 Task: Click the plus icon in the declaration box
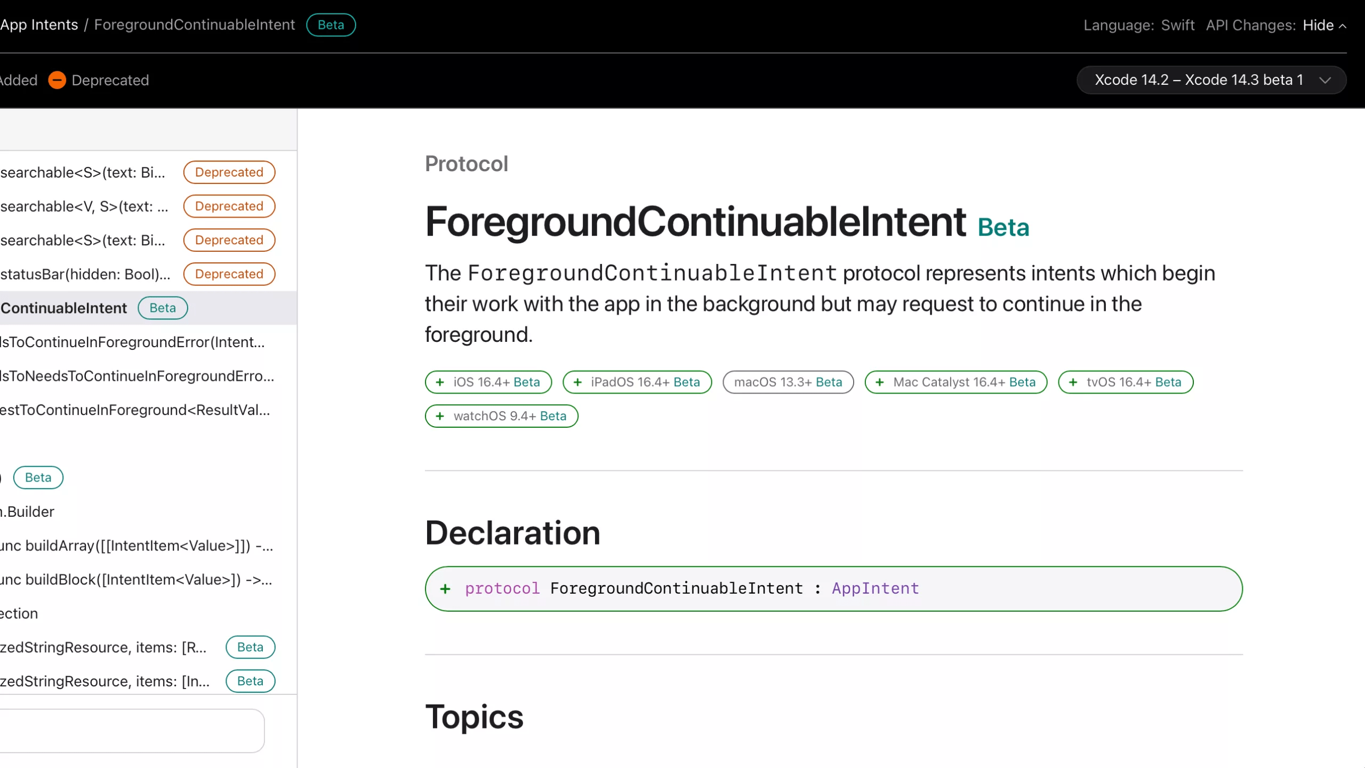click(445, 589)
